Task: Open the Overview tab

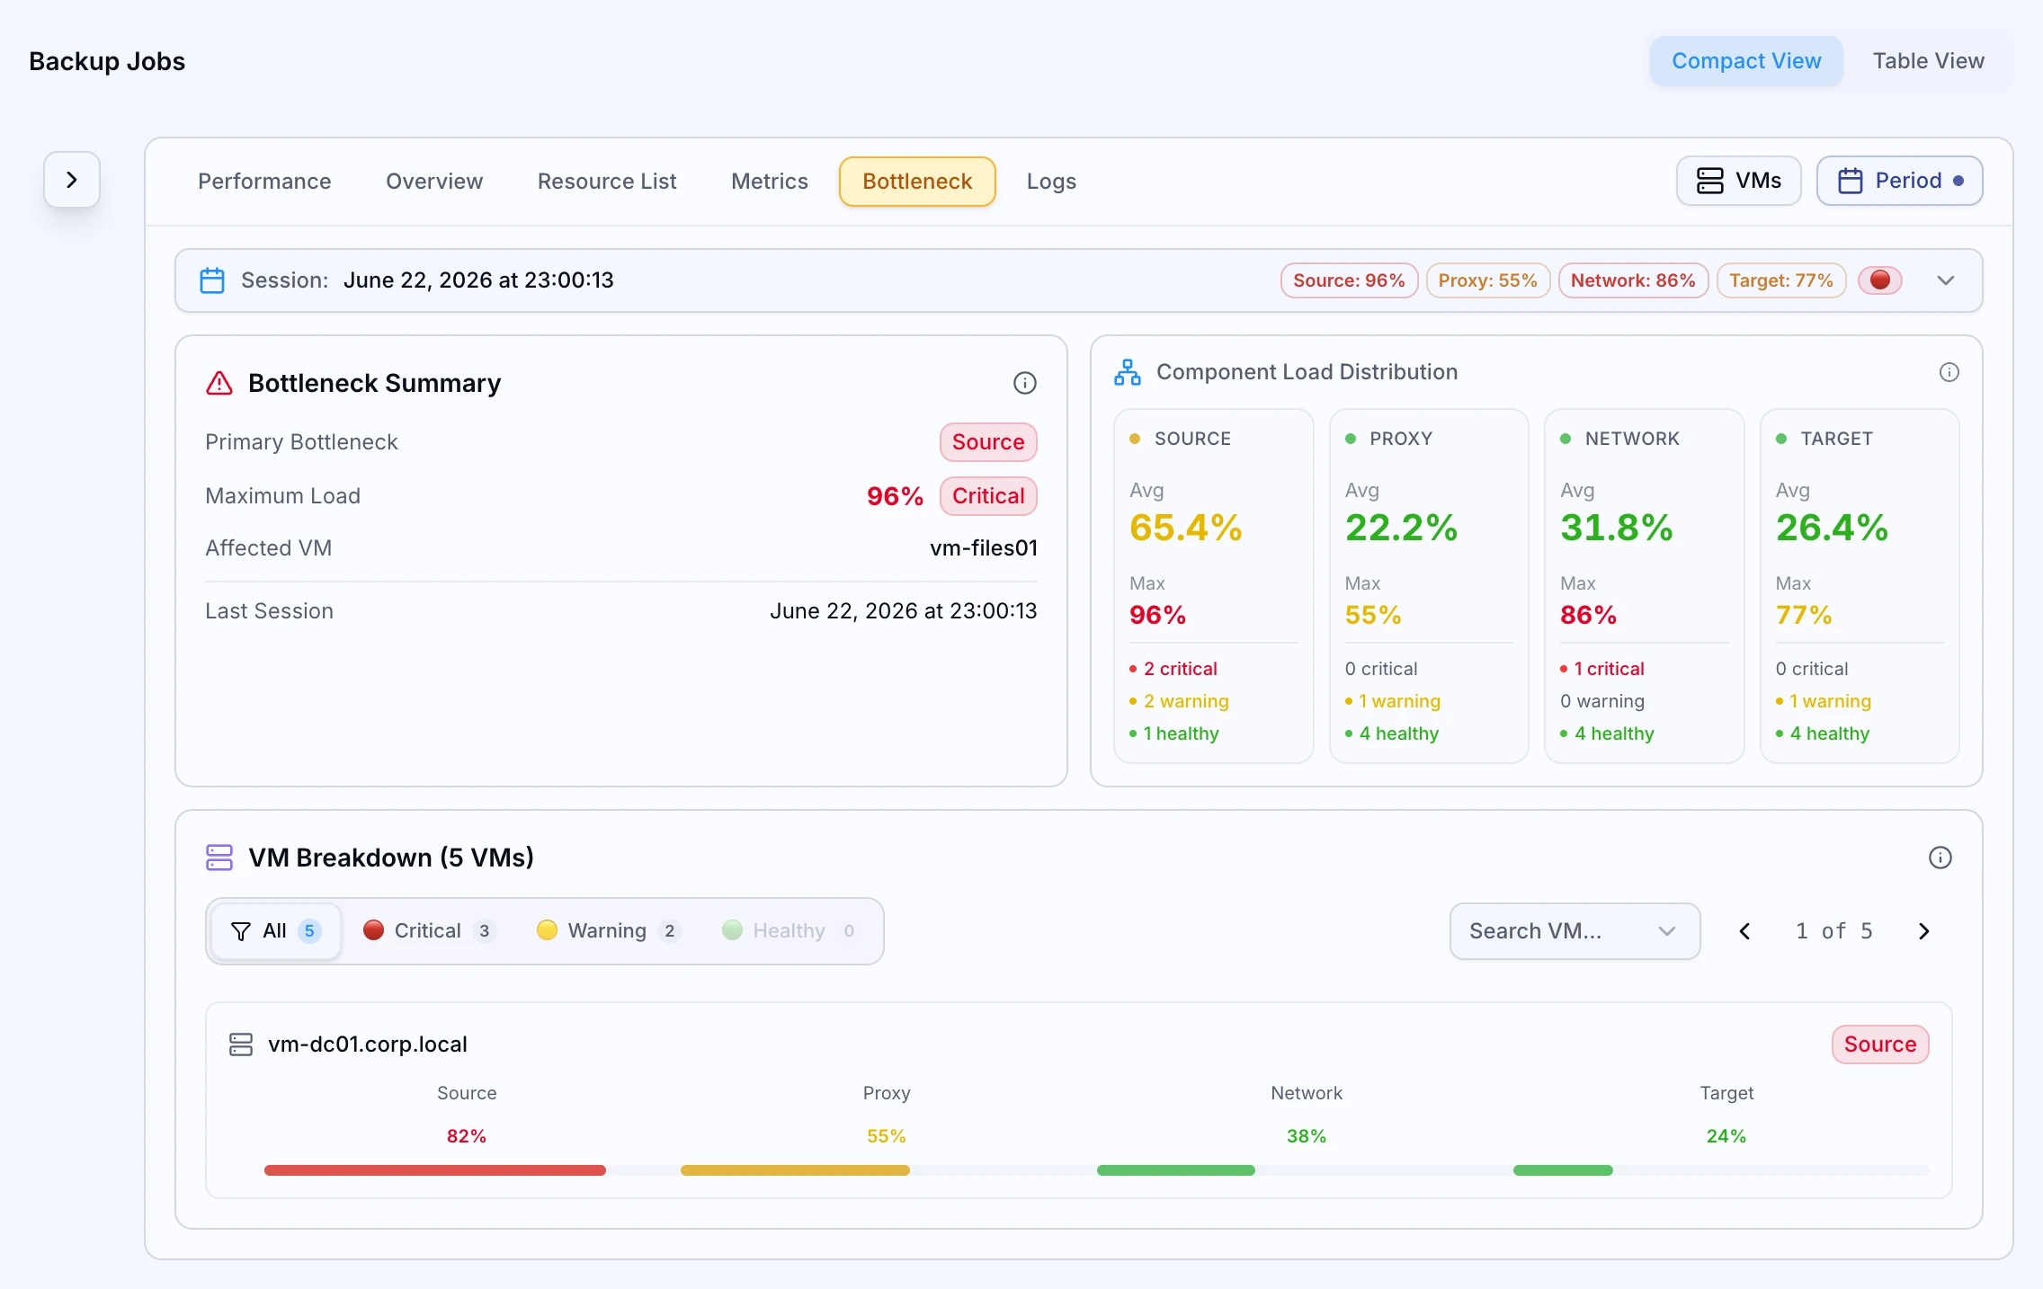Action: tap(434, 182)
